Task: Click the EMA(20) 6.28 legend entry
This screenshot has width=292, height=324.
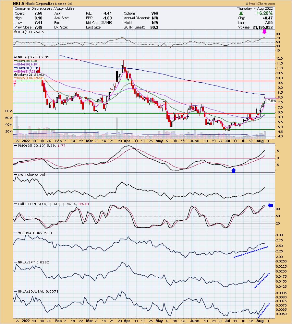Action: point(27,61)
